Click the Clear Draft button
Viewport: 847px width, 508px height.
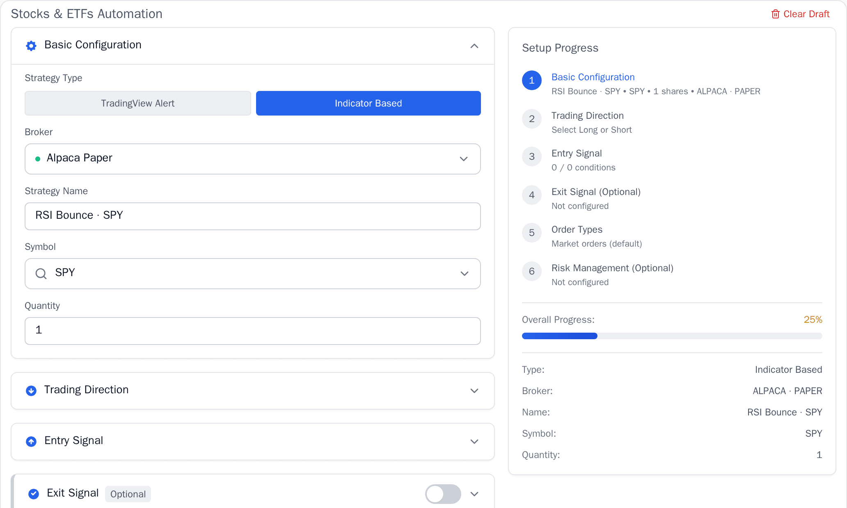(x=801, y=14)
